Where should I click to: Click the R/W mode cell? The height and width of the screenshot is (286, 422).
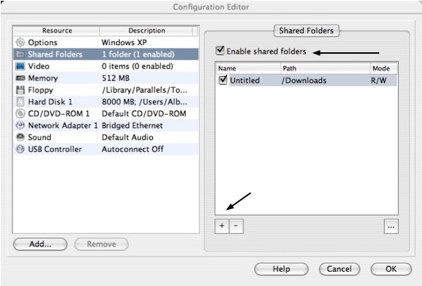tap(378, 80)
